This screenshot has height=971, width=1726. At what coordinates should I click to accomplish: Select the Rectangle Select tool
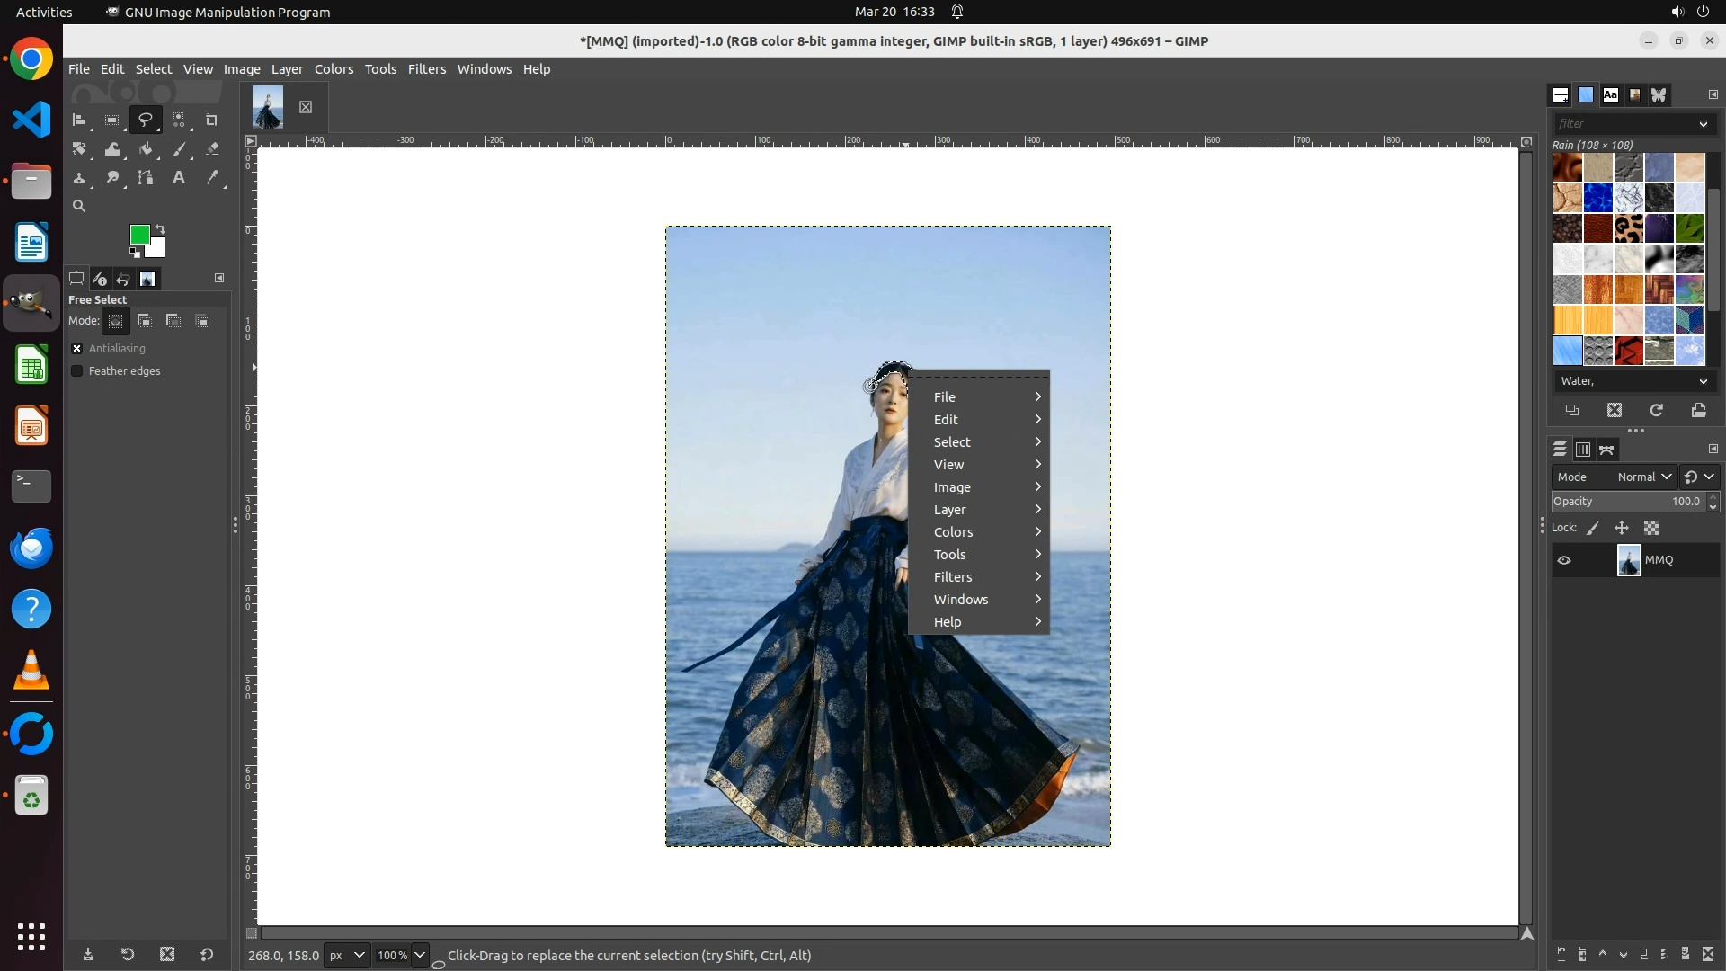click(112, 120)
